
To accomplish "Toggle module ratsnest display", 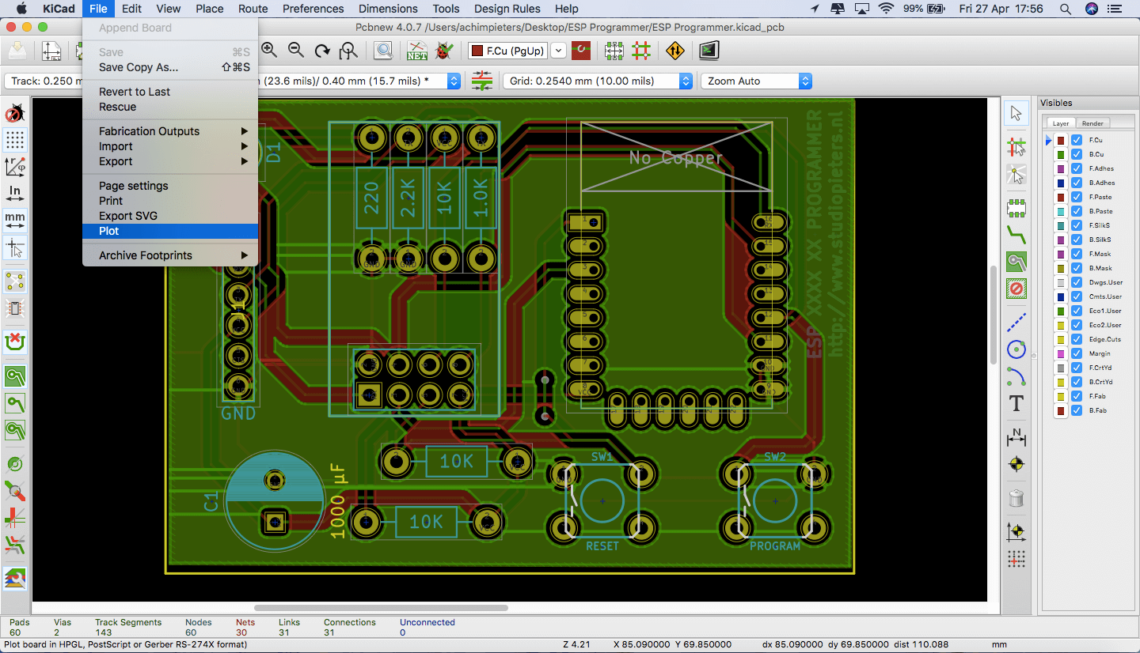I will (14, 308).
